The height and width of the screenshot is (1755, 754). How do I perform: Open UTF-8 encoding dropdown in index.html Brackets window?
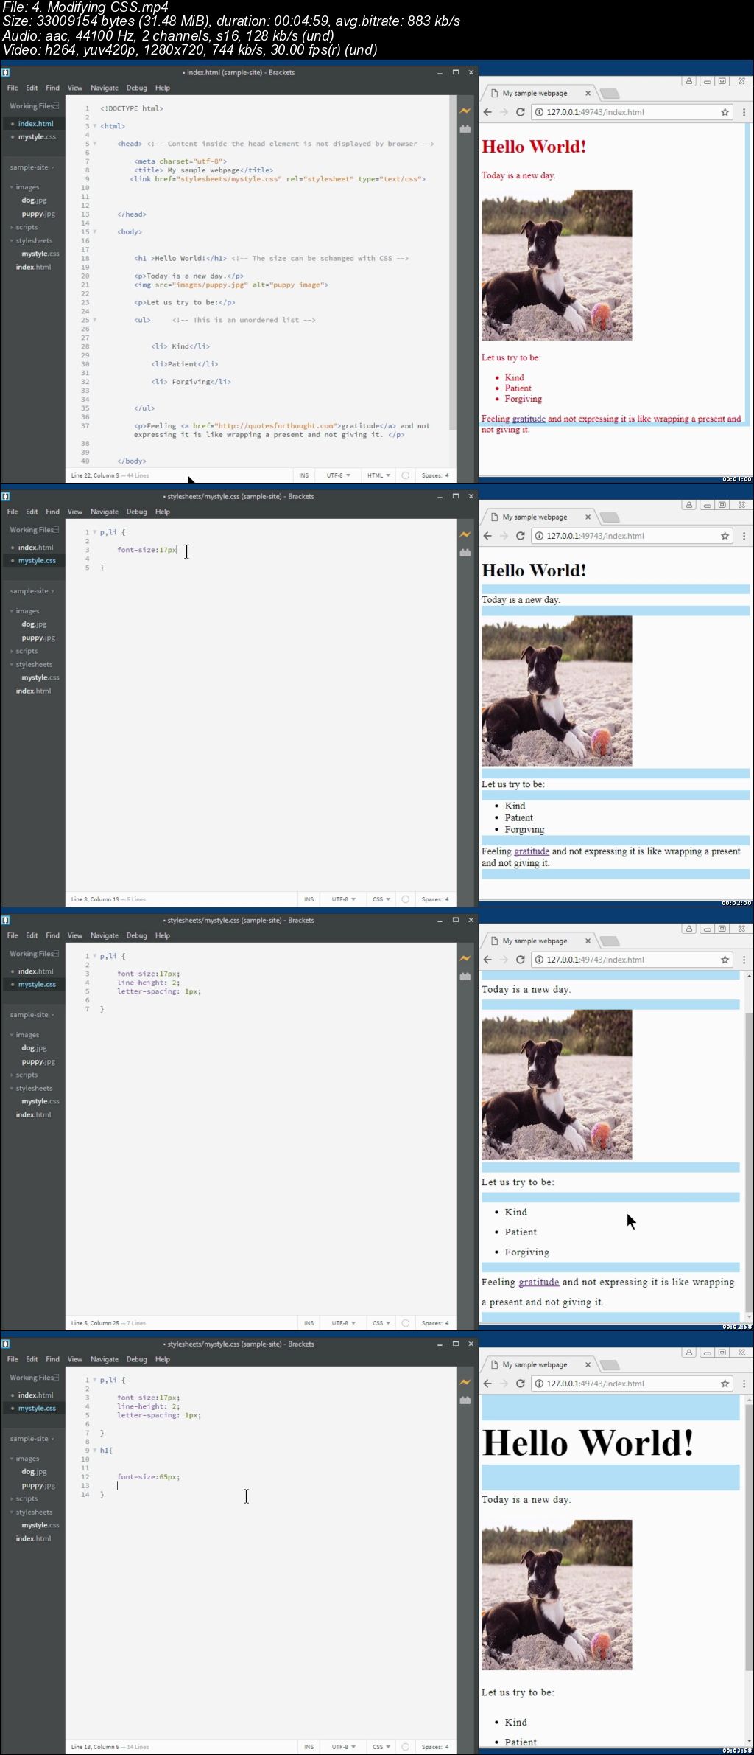tap(339, 475)
